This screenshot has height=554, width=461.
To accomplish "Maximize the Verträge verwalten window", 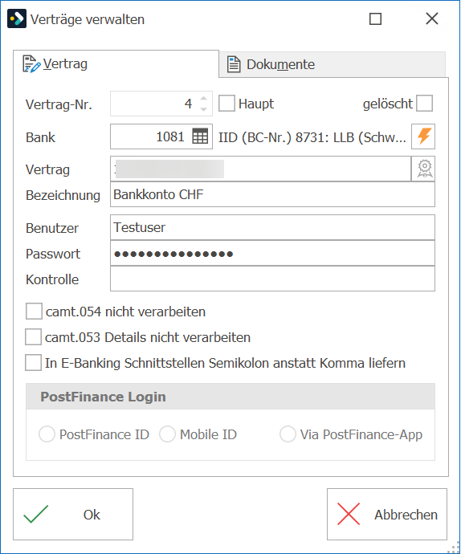I will [x=375, y=18].
